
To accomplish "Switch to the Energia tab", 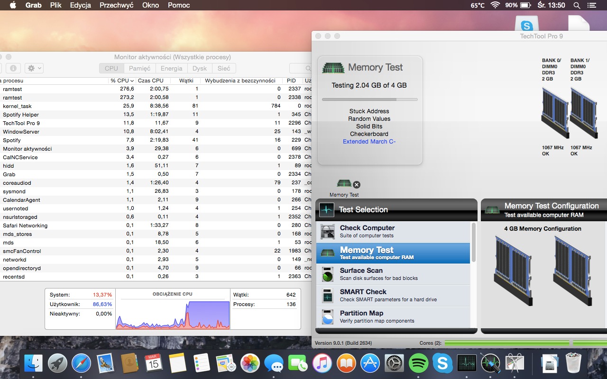I will [171, 68].
